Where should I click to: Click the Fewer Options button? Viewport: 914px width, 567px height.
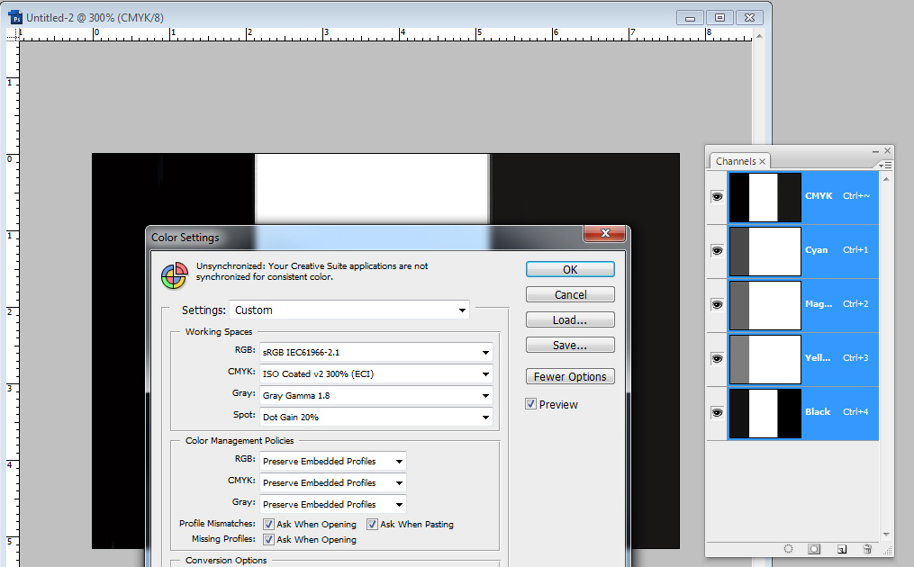tap(570, 376)
